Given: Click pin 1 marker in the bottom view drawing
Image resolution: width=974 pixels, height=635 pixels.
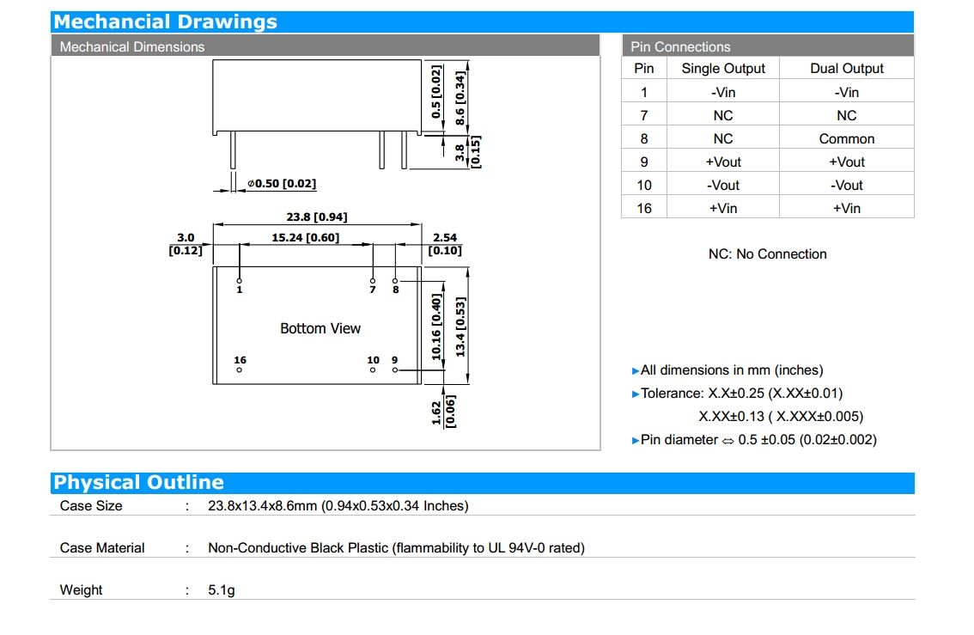Looking at the screenshot, I should click(x=240, y=281).
